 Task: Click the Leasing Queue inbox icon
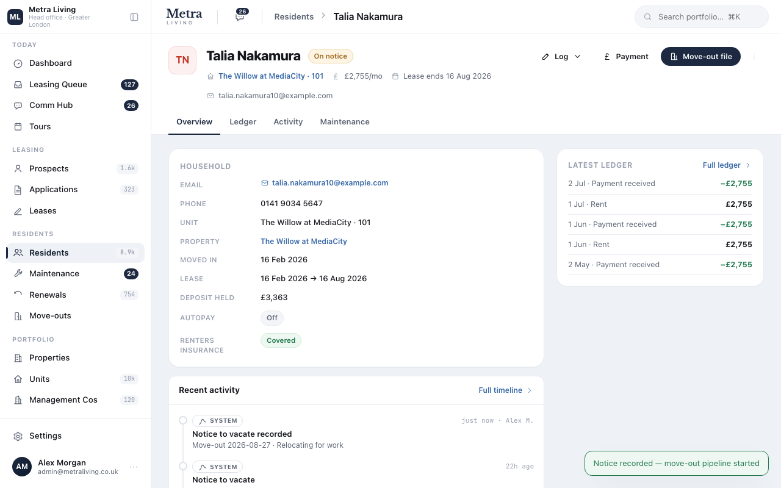coord(18,85)
